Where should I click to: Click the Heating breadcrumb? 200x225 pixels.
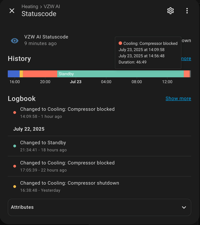[30, 6]
